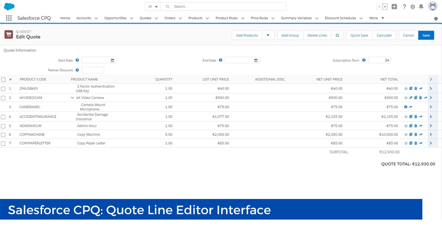Open the Accounts tab dropdown chevron

96,18
